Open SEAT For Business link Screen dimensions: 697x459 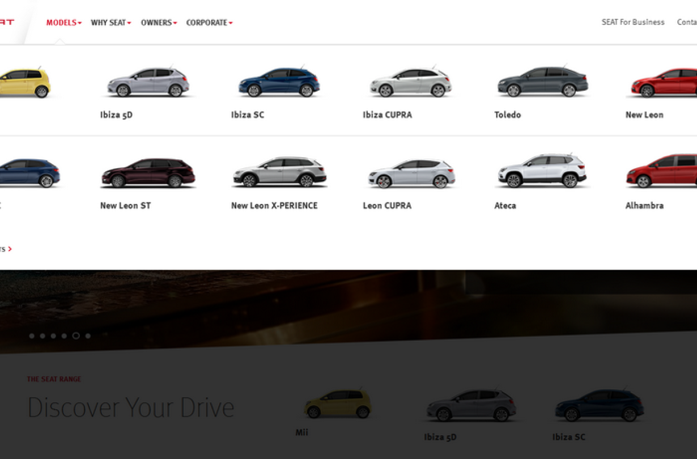[633, 22]
